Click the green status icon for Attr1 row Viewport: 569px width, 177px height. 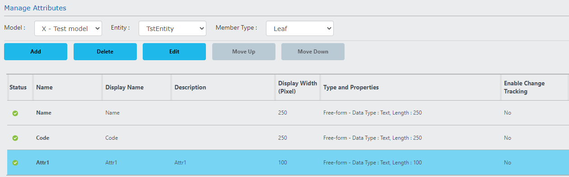(15, 163)
